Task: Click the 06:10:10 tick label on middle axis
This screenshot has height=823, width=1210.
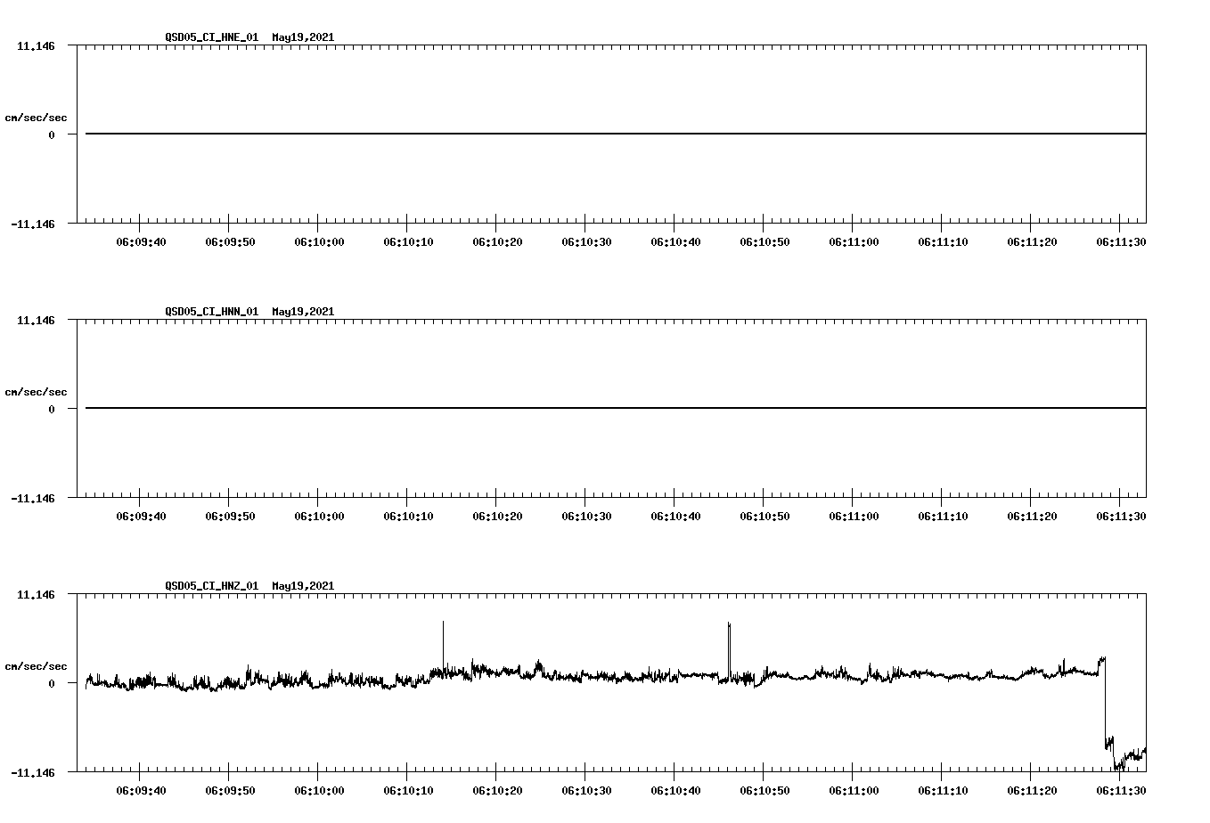Action: 408,514
